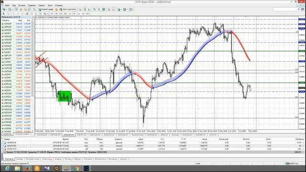Viewport: 306px width, 172px height.
Task: Switch to the EURUSD,H4 chart tab
Action: [42, 135]
